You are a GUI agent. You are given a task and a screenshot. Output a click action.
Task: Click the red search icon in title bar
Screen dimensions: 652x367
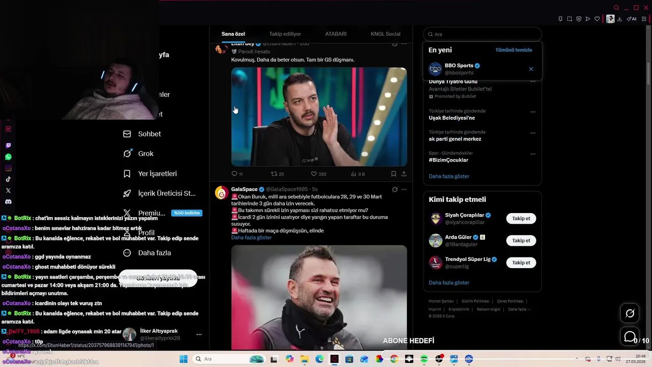tap(616, 8)
